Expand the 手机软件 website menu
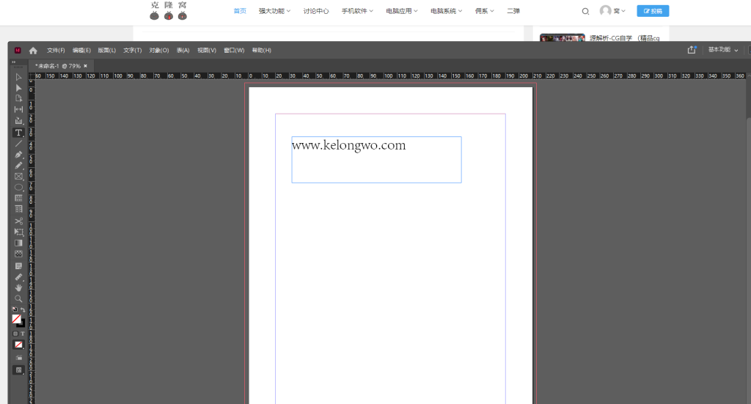751x404 pixels. 357,11
